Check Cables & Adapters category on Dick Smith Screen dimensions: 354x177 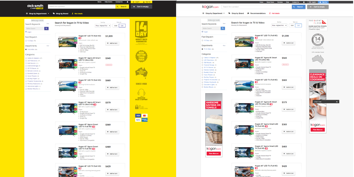point(26,58)
